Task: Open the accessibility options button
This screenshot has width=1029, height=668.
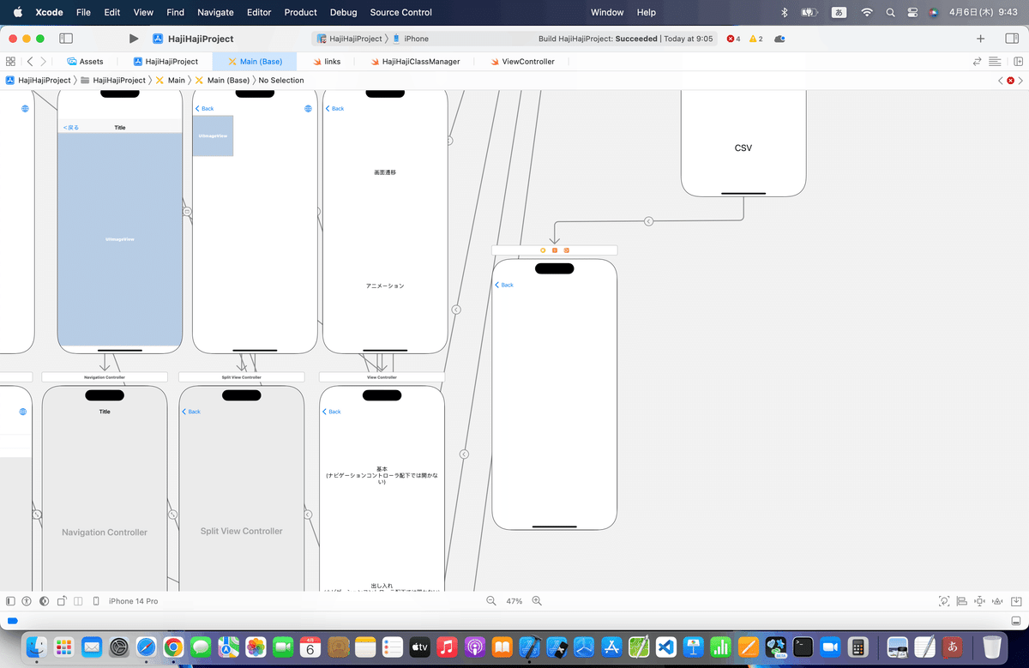Action: [x=27, y=601]
